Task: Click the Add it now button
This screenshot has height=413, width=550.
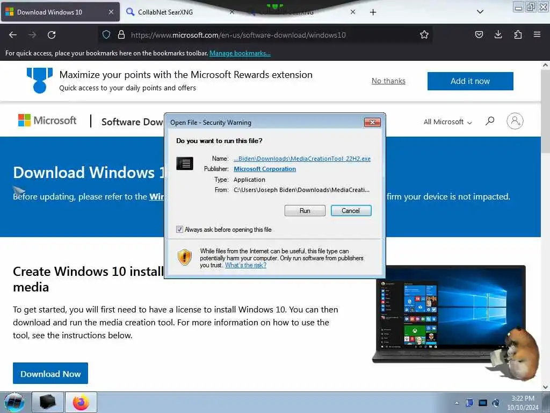Action: coord(470,81)
